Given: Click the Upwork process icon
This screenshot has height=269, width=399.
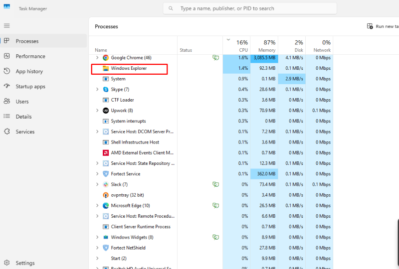Looking at the screenshot, I should pos(106,111).
